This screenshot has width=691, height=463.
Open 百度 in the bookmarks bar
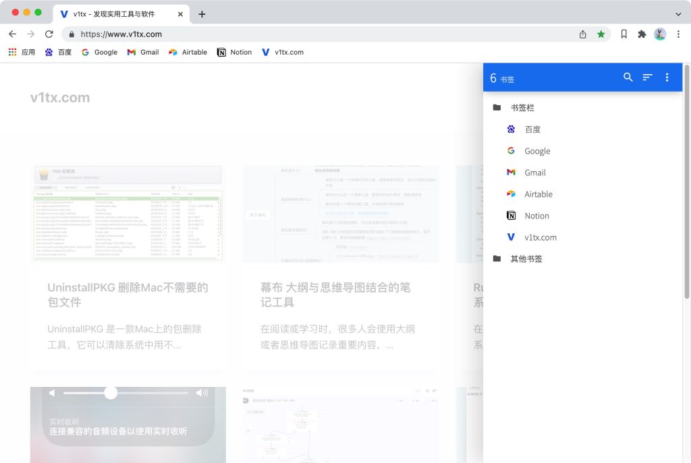[x=58, y=52]
